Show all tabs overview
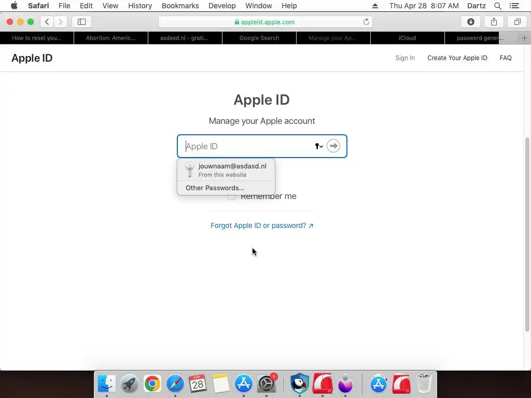 point(517,22)
